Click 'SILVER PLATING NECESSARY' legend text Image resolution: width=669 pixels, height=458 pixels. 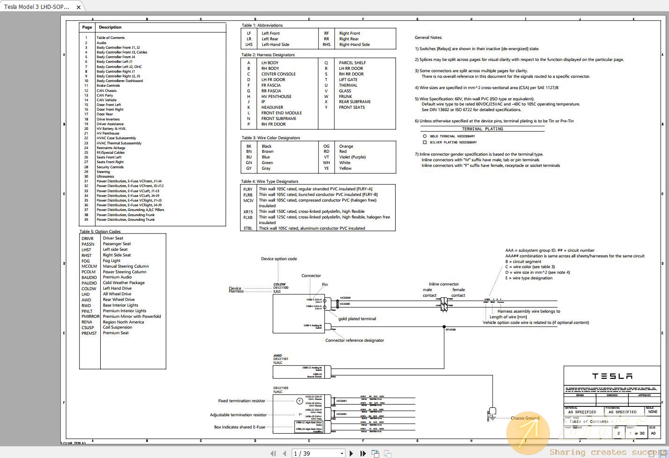[x=453, y=143]
